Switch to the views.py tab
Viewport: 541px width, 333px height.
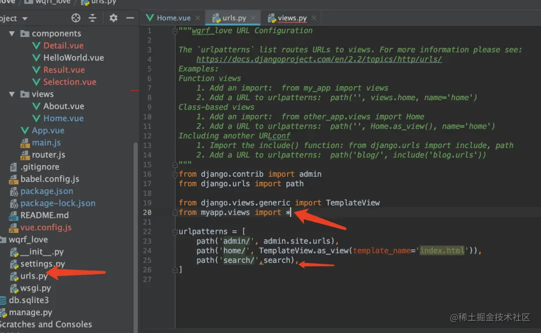(x=292, y=18)
